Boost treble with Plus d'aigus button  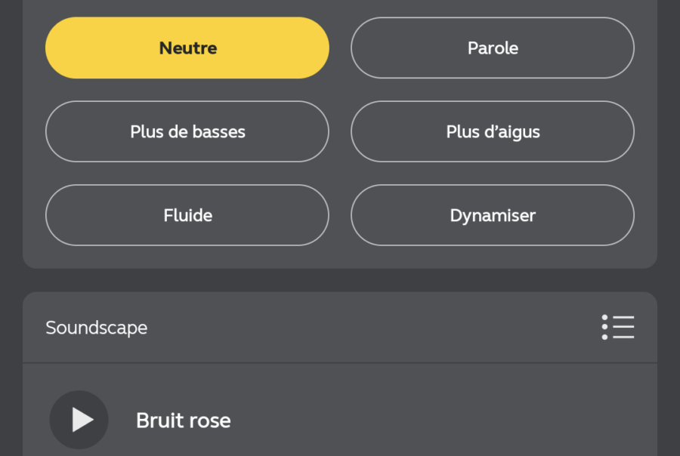click(493, 131)
